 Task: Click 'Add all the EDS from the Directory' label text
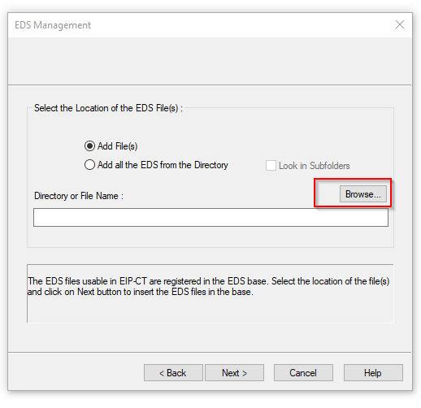click(163, 165)
